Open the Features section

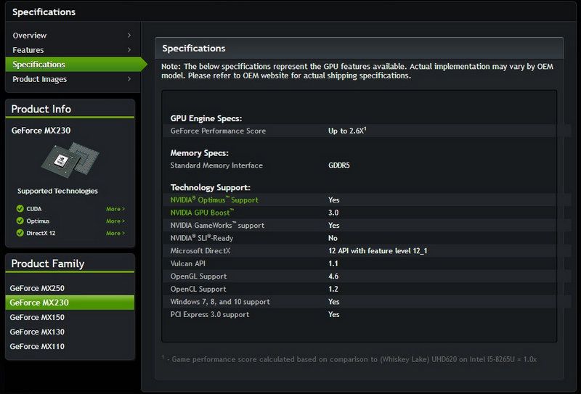tap(28, 50)
